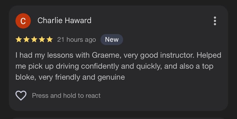Click the next review card at the bottom edge
Viewport: 237px width, 119px height.
tap(118, 118)
